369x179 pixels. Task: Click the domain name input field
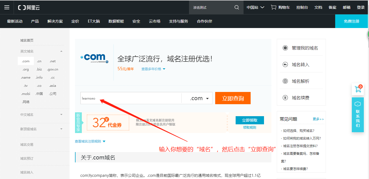[131, 98]
